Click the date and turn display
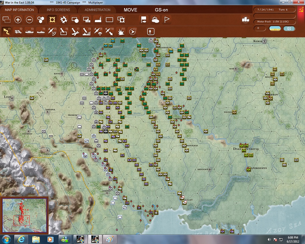Image resolution: width=305 pixels, height=244 pixels. click(x=274, y=10)
